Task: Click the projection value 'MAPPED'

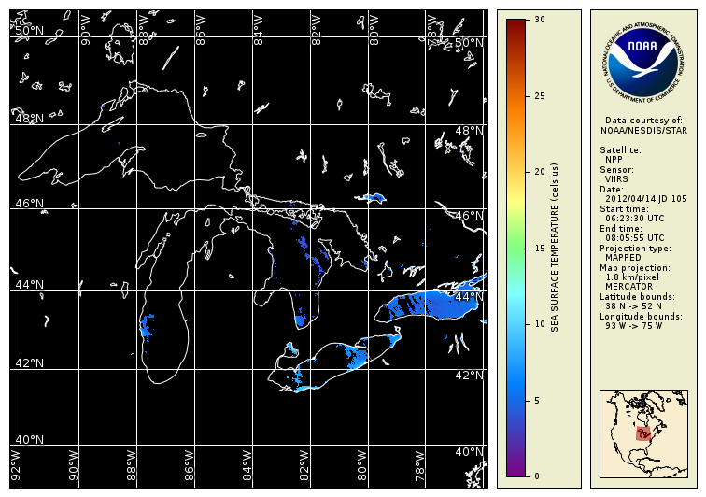Action: tap(623, 258)
